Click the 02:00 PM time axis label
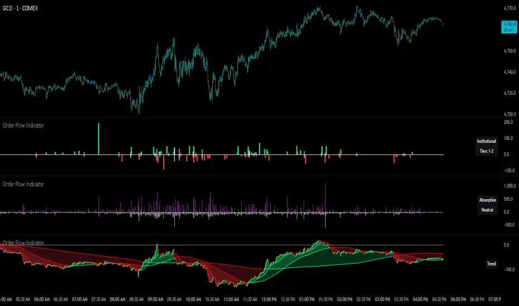 (x=345, y=299)
